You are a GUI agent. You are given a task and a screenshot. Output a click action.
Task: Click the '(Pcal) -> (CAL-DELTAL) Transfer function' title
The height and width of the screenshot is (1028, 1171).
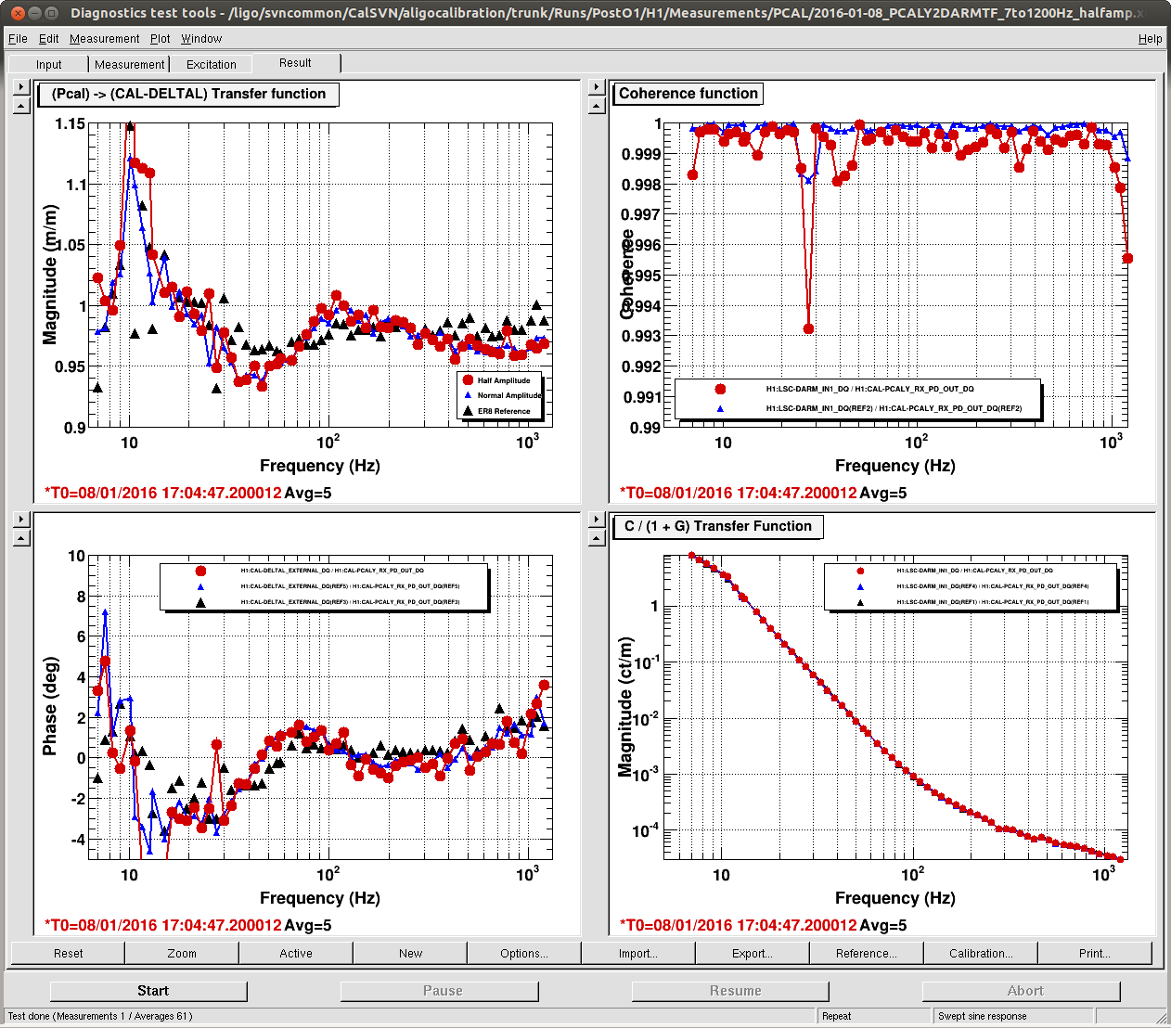coord(188,94)
